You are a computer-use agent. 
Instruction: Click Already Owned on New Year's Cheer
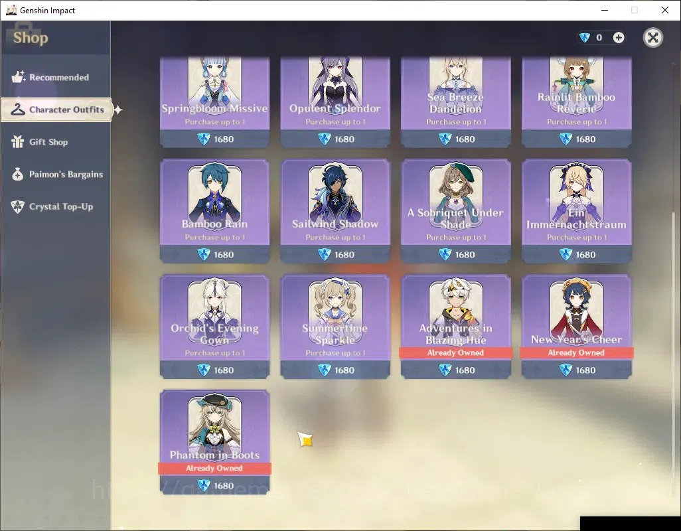[576, 352]
